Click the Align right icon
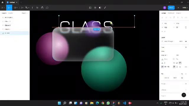 (x=170, y=18)
